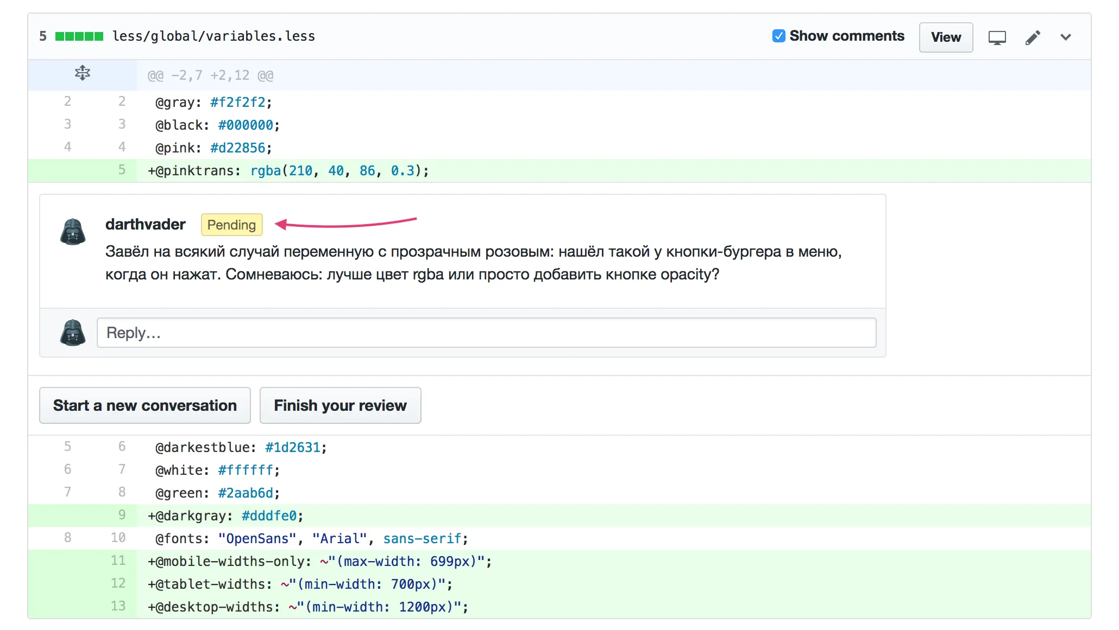
Task: Expand hidden diff lines above
Action: [x=83, y=73]
